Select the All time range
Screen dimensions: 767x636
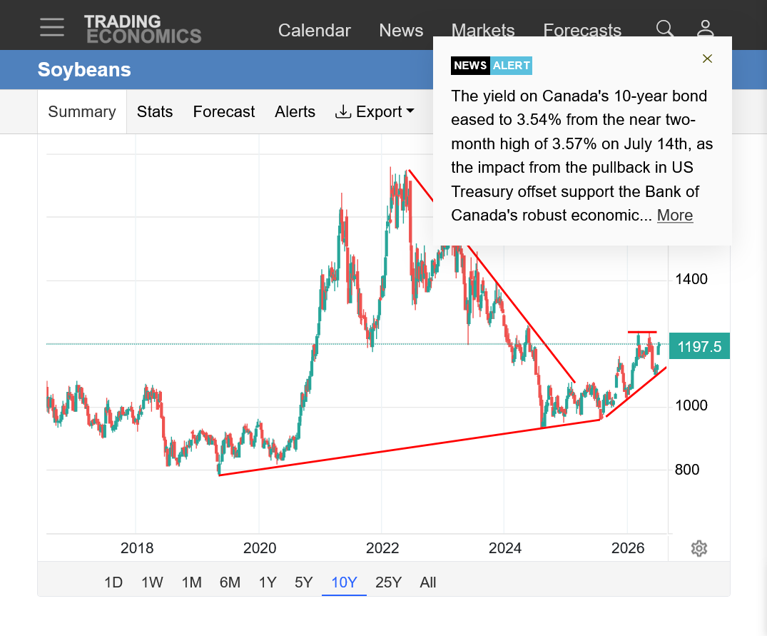point(427,582)
